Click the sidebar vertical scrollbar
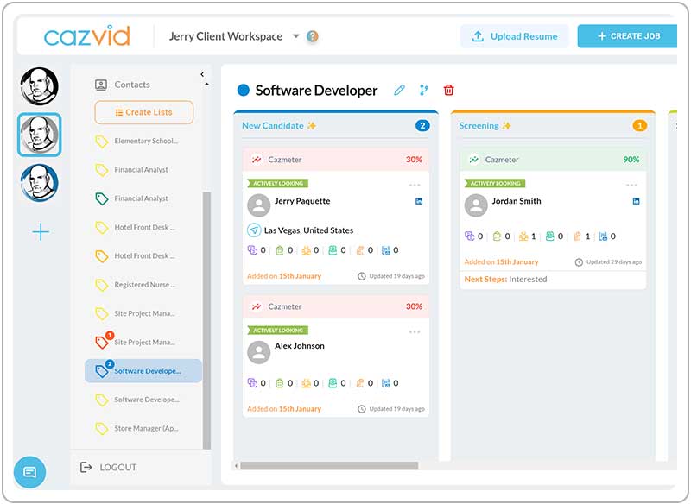 tap(206, 320)
